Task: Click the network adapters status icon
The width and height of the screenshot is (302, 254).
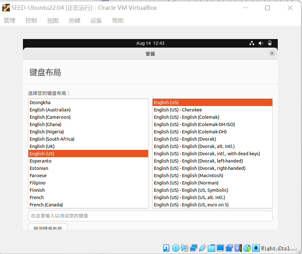Action: coord(194,248)
